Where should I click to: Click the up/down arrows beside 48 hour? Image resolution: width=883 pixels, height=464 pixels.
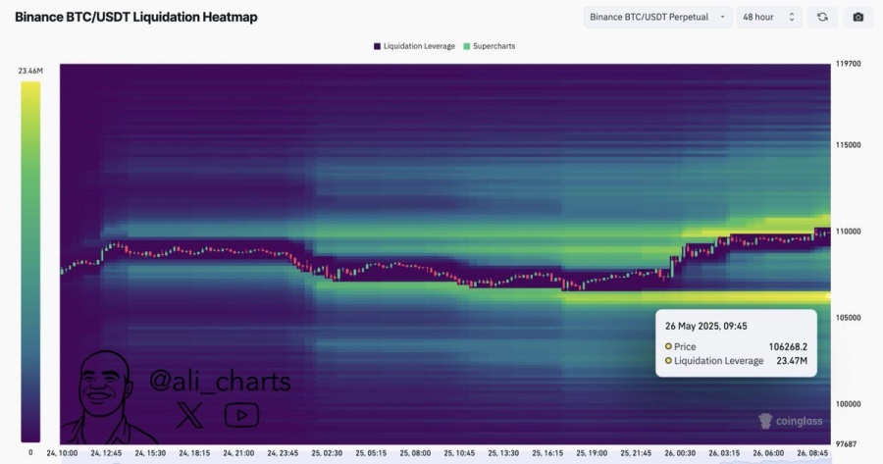791,18
